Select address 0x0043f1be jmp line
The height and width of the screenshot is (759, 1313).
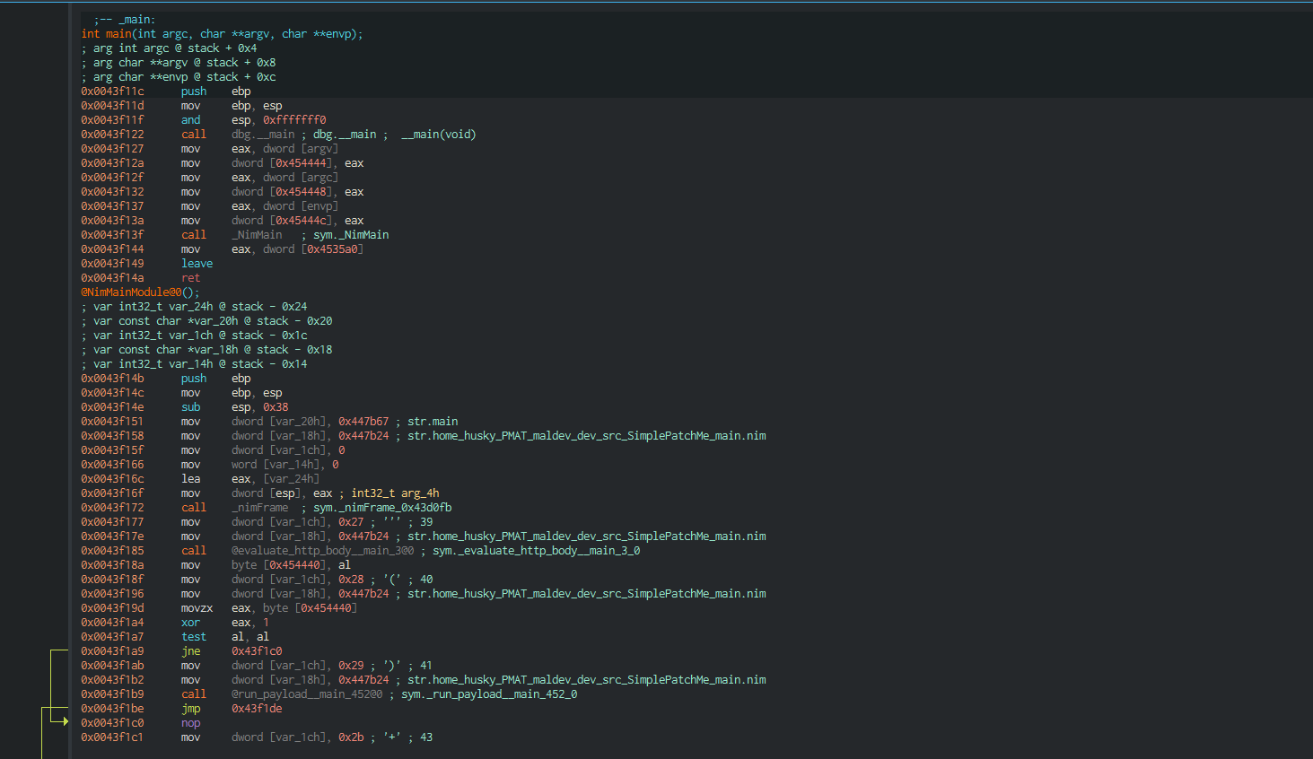pos(181,709)
